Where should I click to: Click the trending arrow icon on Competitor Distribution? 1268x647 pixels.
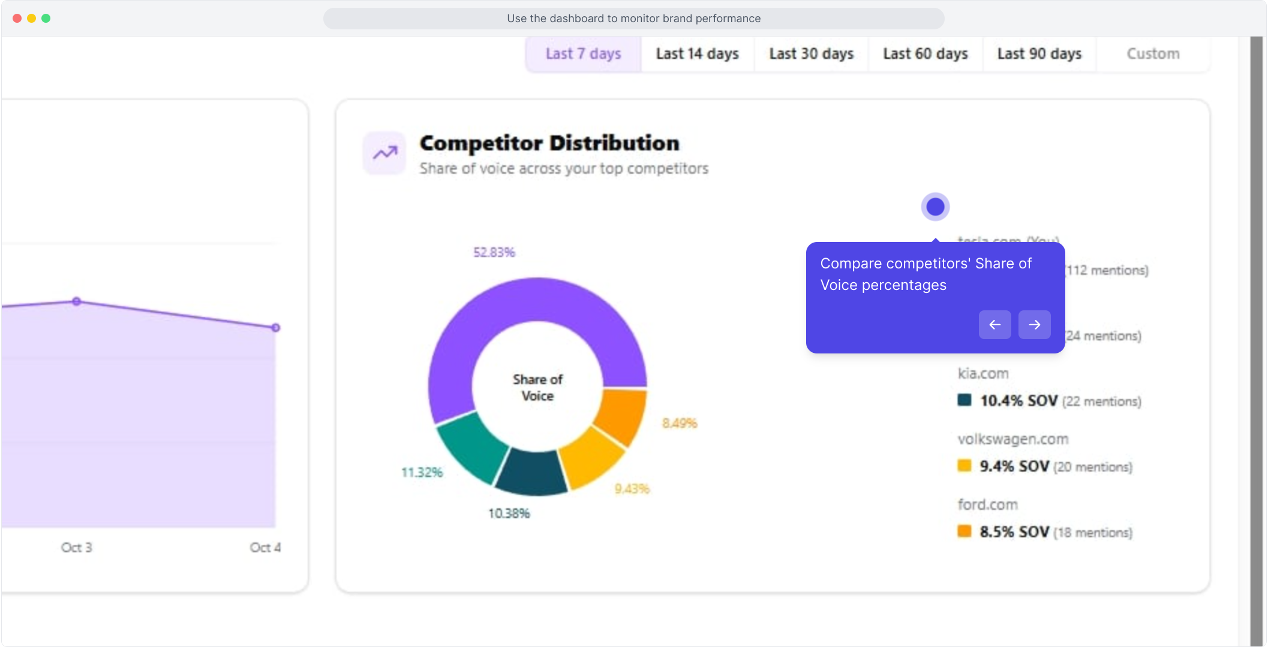pyautogui.click(x=384, y=153)
